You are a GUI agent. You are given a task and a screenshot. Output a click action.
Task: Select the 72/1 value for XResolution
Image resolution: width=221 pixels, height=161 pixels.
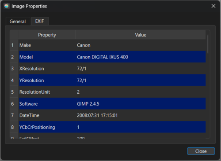coord(141,69)
